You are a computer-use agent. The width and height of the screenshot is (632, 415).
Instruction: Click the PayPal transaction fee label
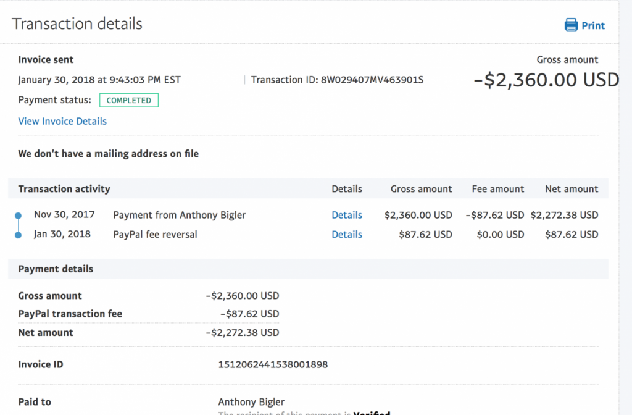point(70,314)
